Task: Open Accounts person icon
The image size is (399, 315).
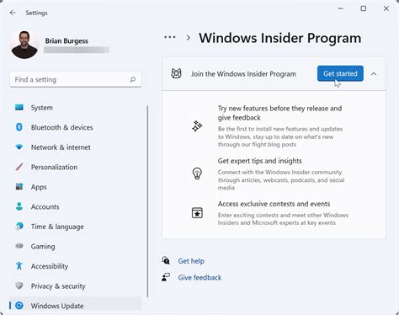Action: click(x=19, y=206)
